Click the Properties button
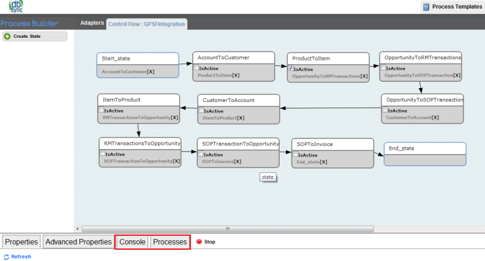 [22, 242]
